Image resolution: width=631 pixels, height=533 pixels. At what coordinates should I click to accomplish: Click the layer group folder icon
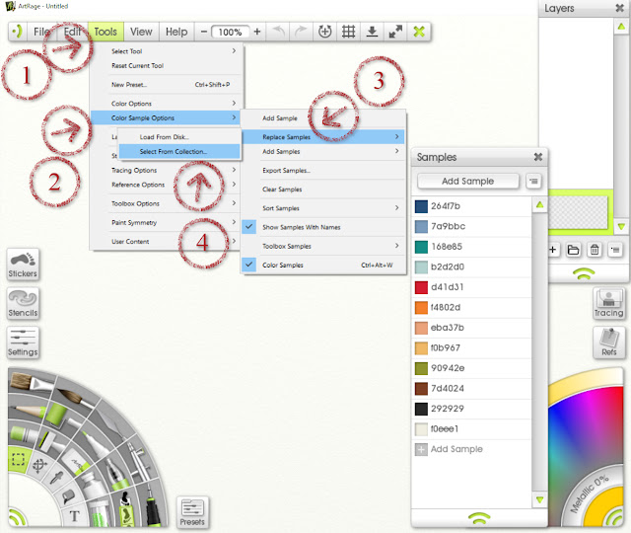click(x=573, y=250)
